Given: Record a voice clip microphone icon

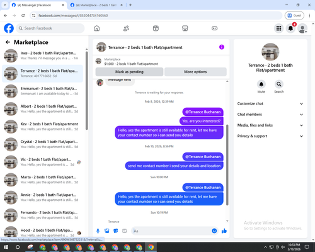Looking at the screenshot, I should click(98, 231).
